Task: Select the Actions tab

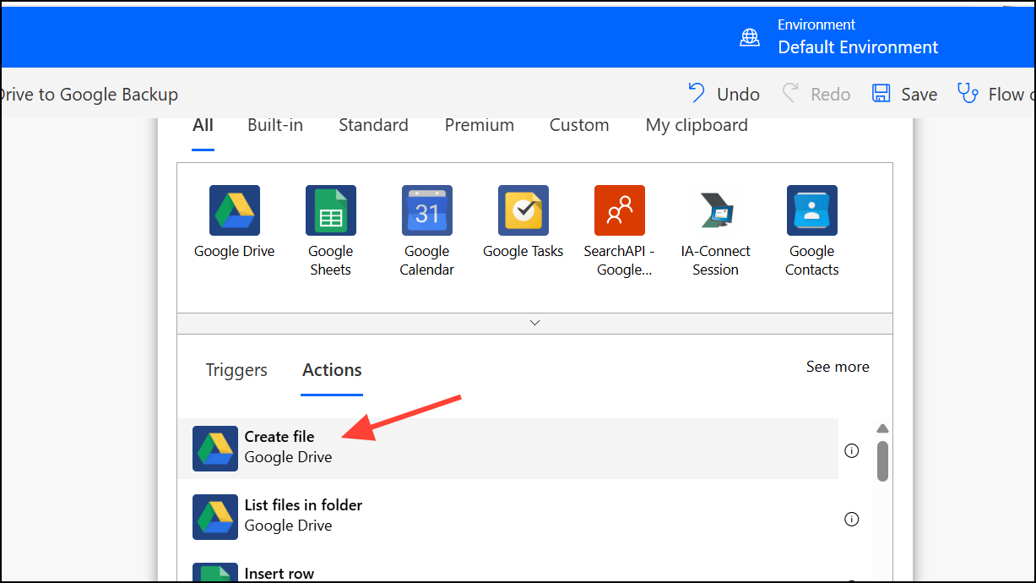Action: [332, 370]
